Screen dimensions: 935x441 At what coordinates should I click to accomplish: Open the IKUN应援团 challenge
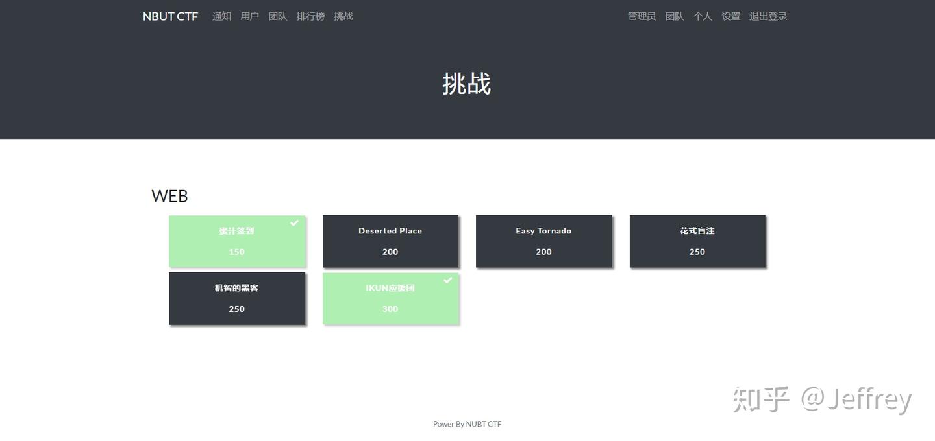coord(390,298)
